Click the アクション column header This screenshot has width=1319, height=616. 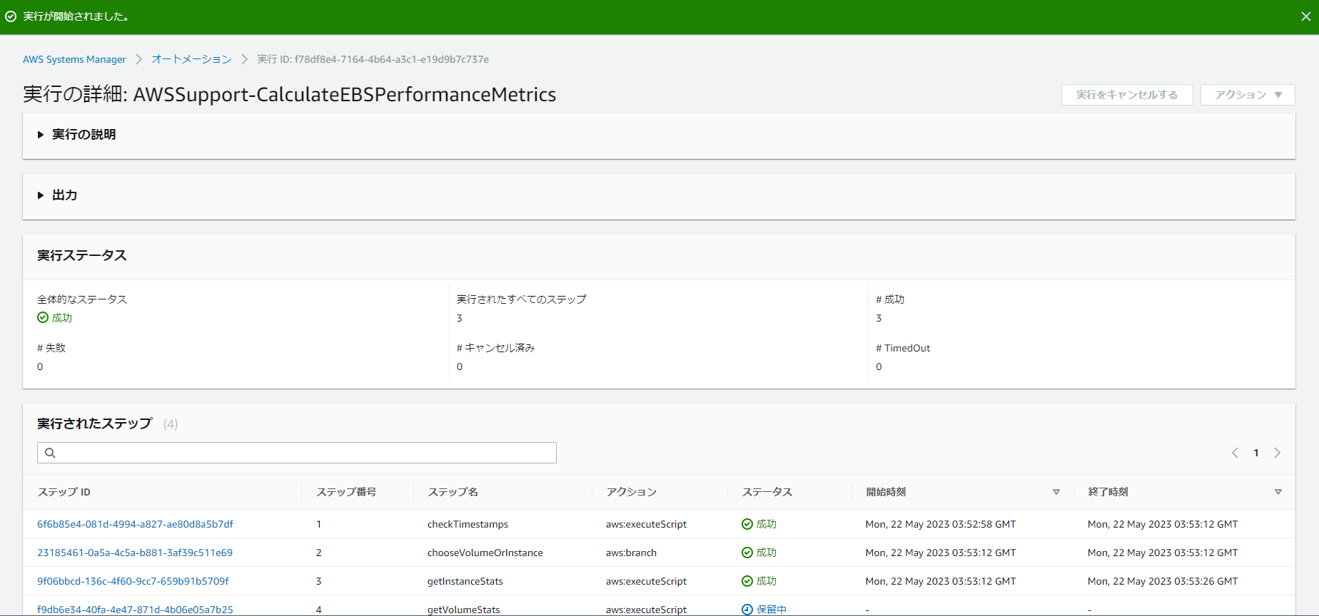(x=631, y=492)
